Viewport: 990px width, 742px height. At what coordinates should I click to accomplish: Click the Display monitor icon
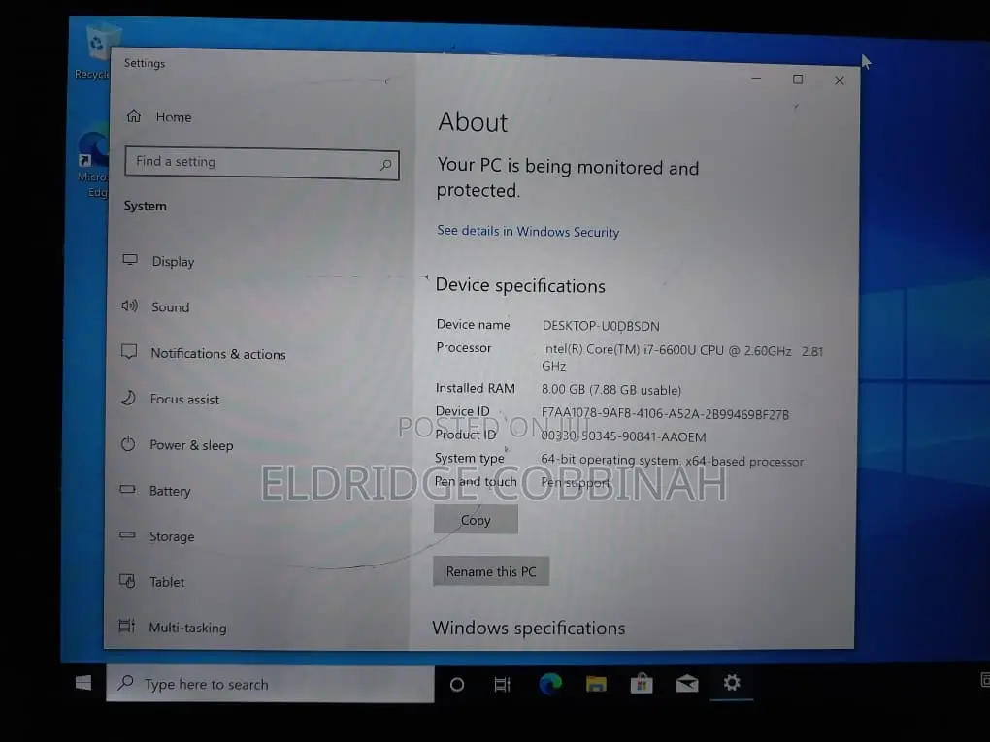pyautogui.click(x=130, y=259)
